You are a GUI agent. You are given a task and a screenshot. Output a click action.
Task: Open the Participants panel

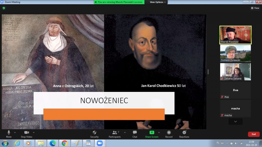tap(115, 133)
